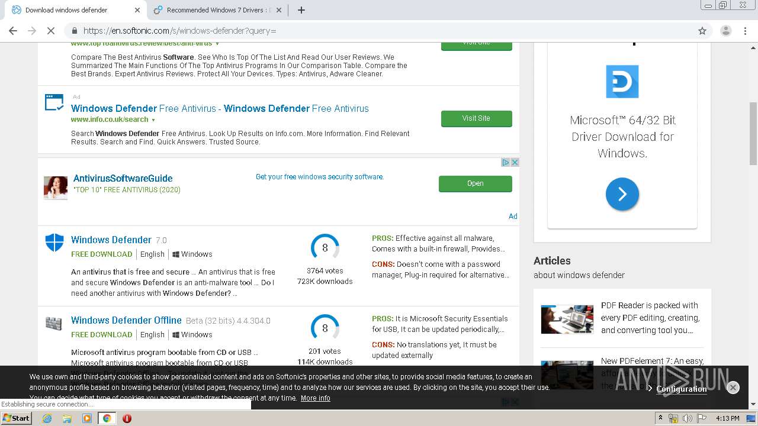The image size is (758, 426).
Task: Show hidden system tray icons
Action: [x=660, y=418]
